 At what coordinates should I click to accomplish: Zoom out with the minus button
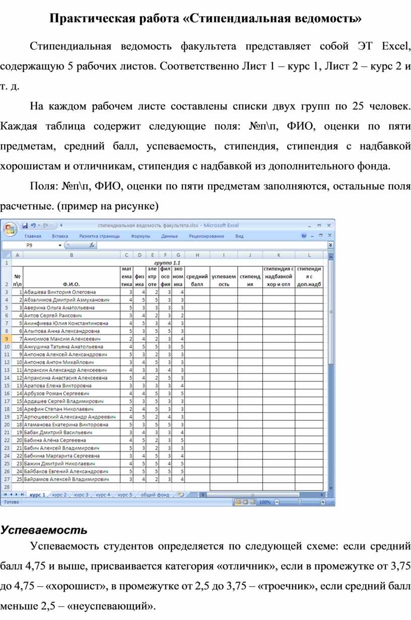(x=276, y=502)
